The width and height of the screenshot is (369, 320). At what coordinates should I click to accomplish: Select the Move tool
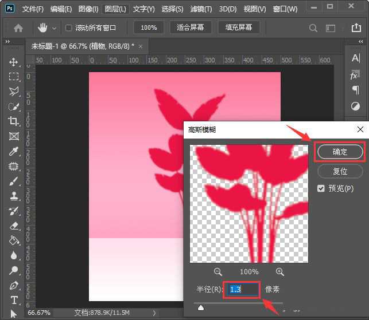point(13,62)
